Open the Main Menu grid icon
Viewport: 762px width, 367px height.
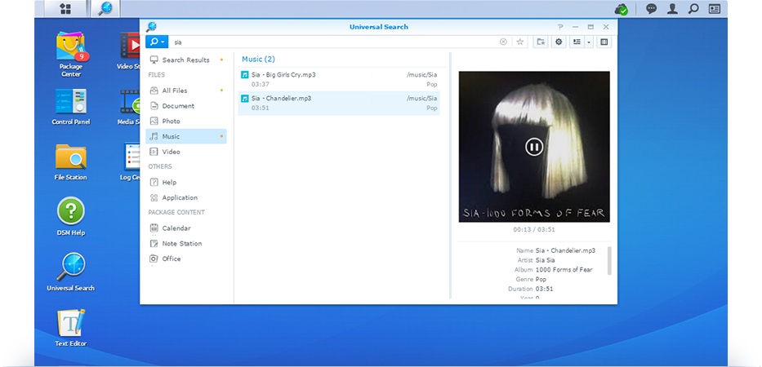coord(65,9)
